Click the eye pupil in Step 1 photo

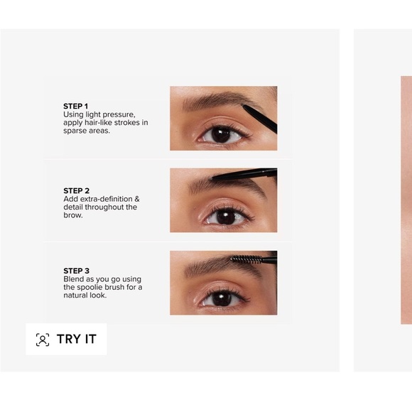point(221,135)
